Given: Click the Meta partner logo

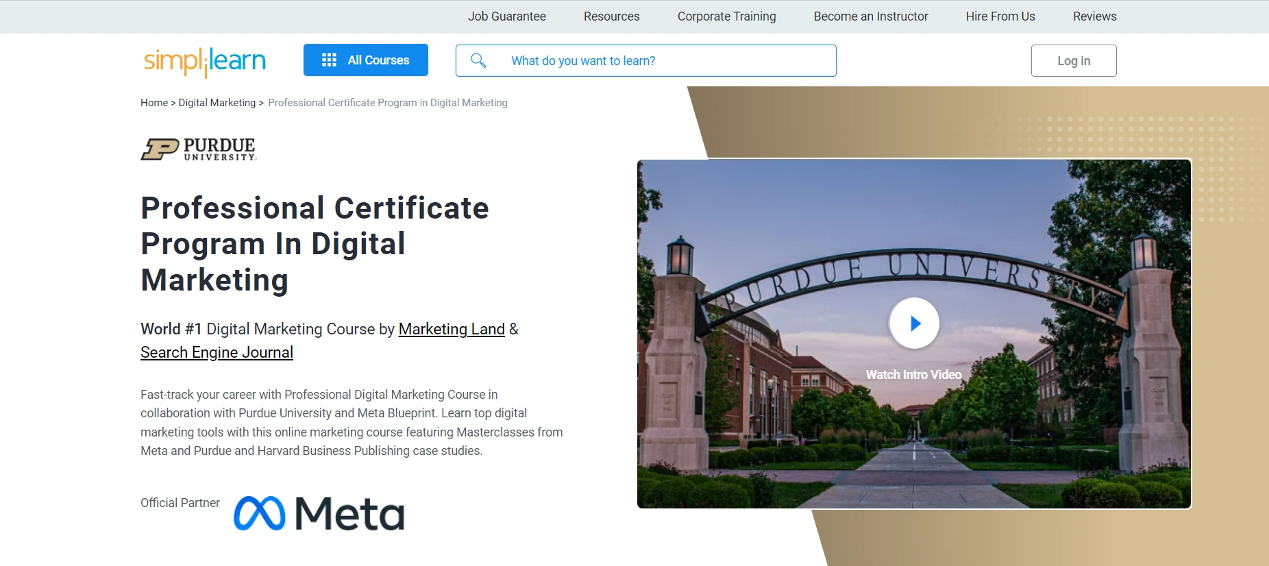Looking at the screenshot, I should click(x=319, y=513).
